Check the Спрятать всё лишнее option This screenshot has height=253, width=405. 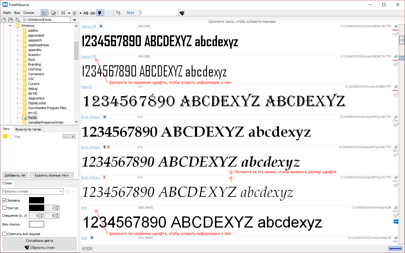click(5, 234)
